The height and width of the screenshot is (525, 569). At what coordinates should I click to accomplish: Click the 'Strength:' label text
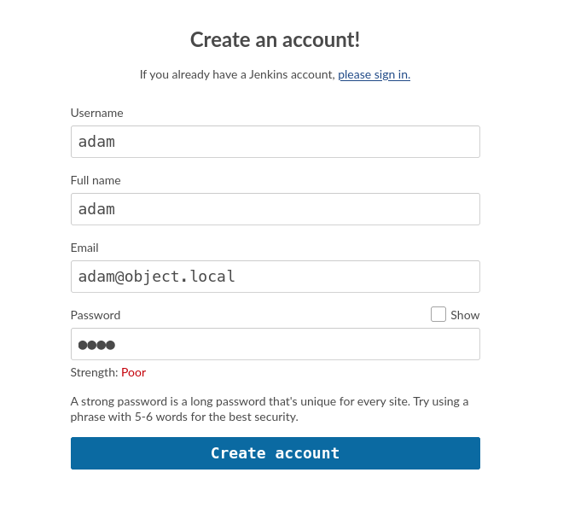(x=94, y=372)
